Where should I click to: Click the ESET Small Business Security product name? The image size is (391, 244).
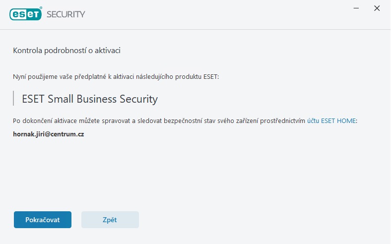pos(90,99)
